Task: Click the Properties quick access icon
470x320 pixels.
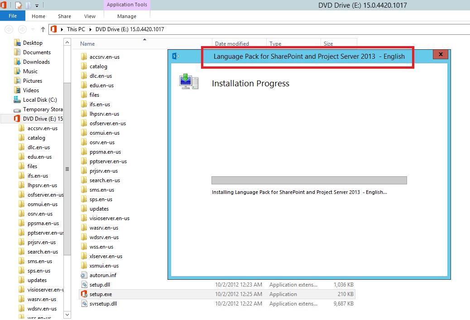Action: pyautogui.click(x=19, y=5)
